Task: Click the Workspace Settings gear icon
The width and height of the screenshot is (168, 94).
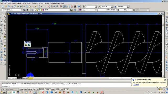Action: (x=24, y=10)
